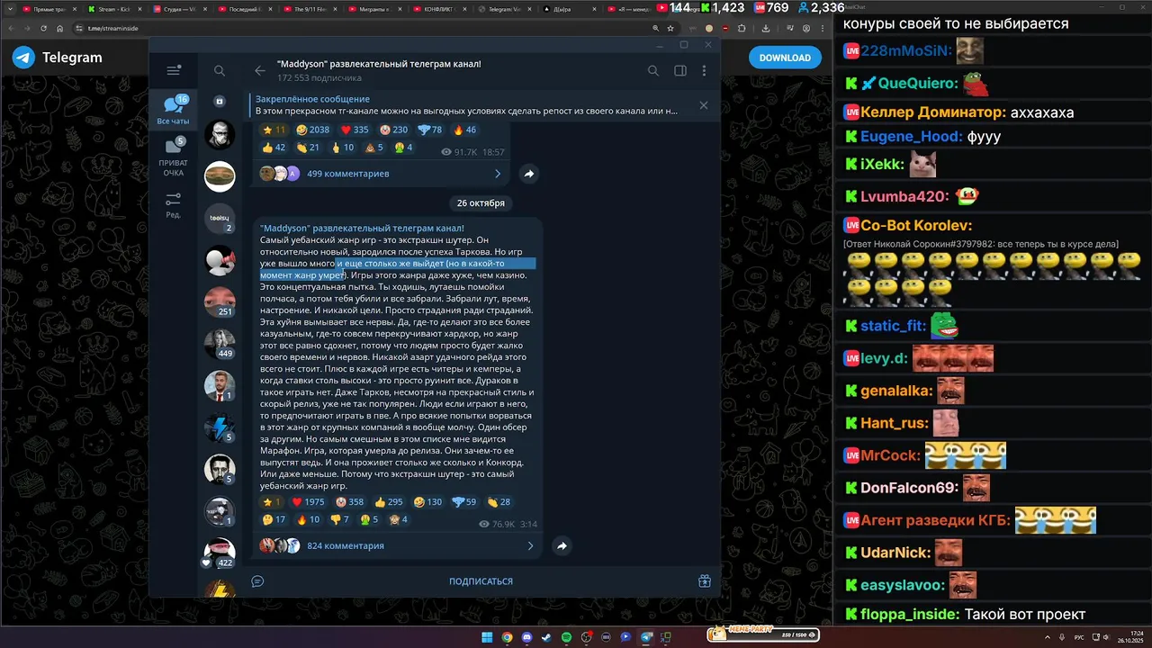Viewport: 1152px width, 648px height.
Task: Click the 26 октября date badge
Action: [481, 202]
